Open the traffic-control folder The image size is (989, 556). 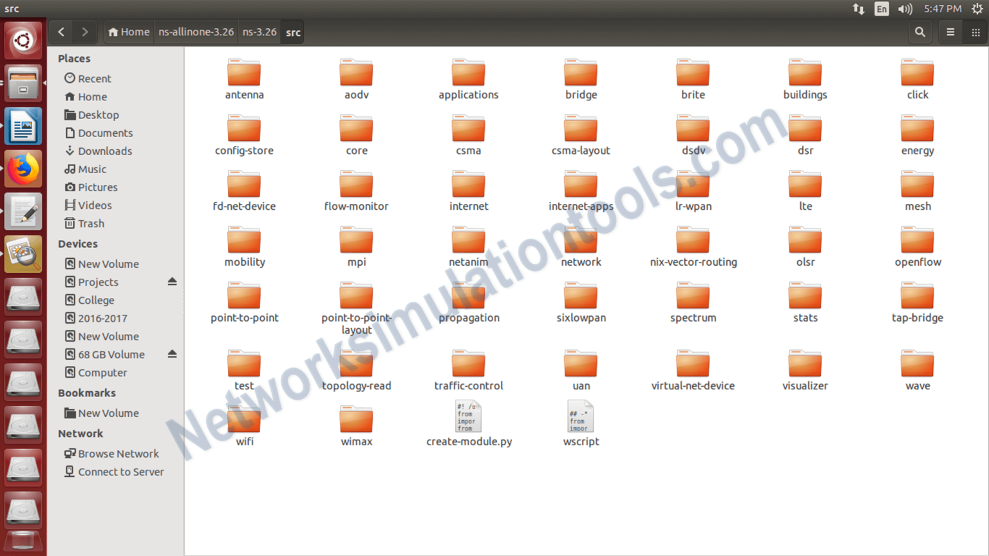pos(468,364)
